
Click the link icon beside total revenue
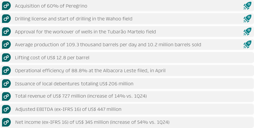6,96
